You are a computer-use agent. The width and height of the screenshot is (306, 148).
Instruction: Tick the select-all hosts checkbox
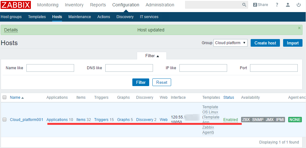(x=4, y=98)
